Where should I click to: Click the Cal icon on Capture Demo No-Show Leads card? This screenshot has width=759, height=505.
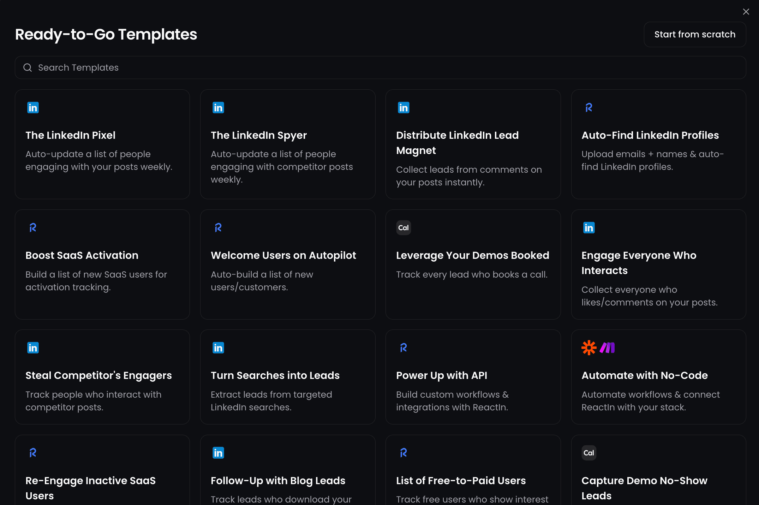pyautogui.click(x=589, y=453)
